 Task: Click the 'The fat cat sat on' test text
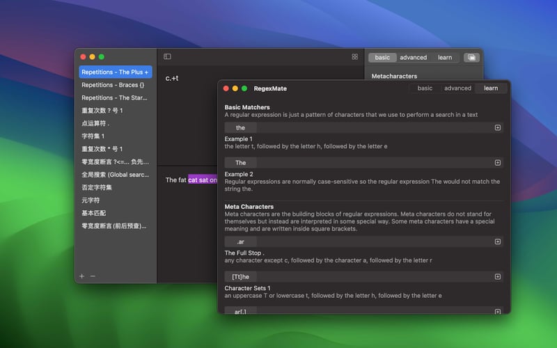coord(191,180)
